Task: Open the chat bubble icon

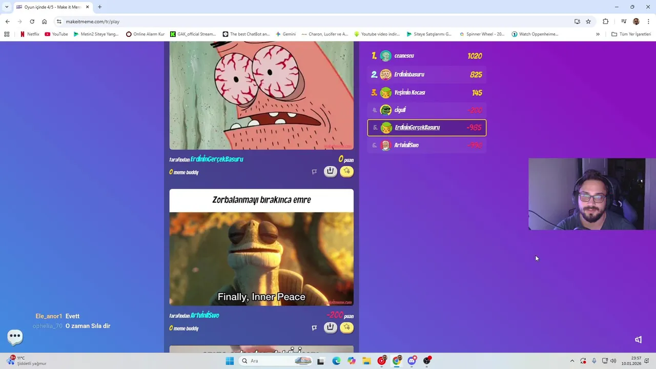Action: tap(15, 336)
